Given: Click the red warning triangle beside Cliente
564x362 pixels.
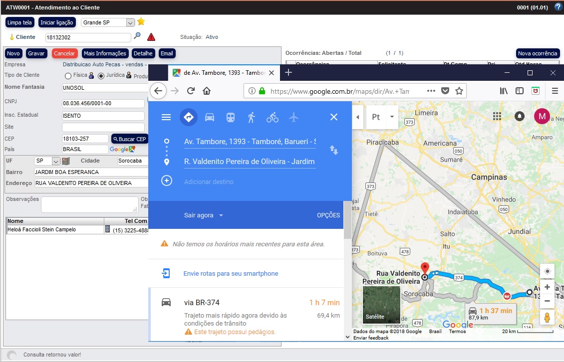Looking at the screenshot, I should (151, 36).
